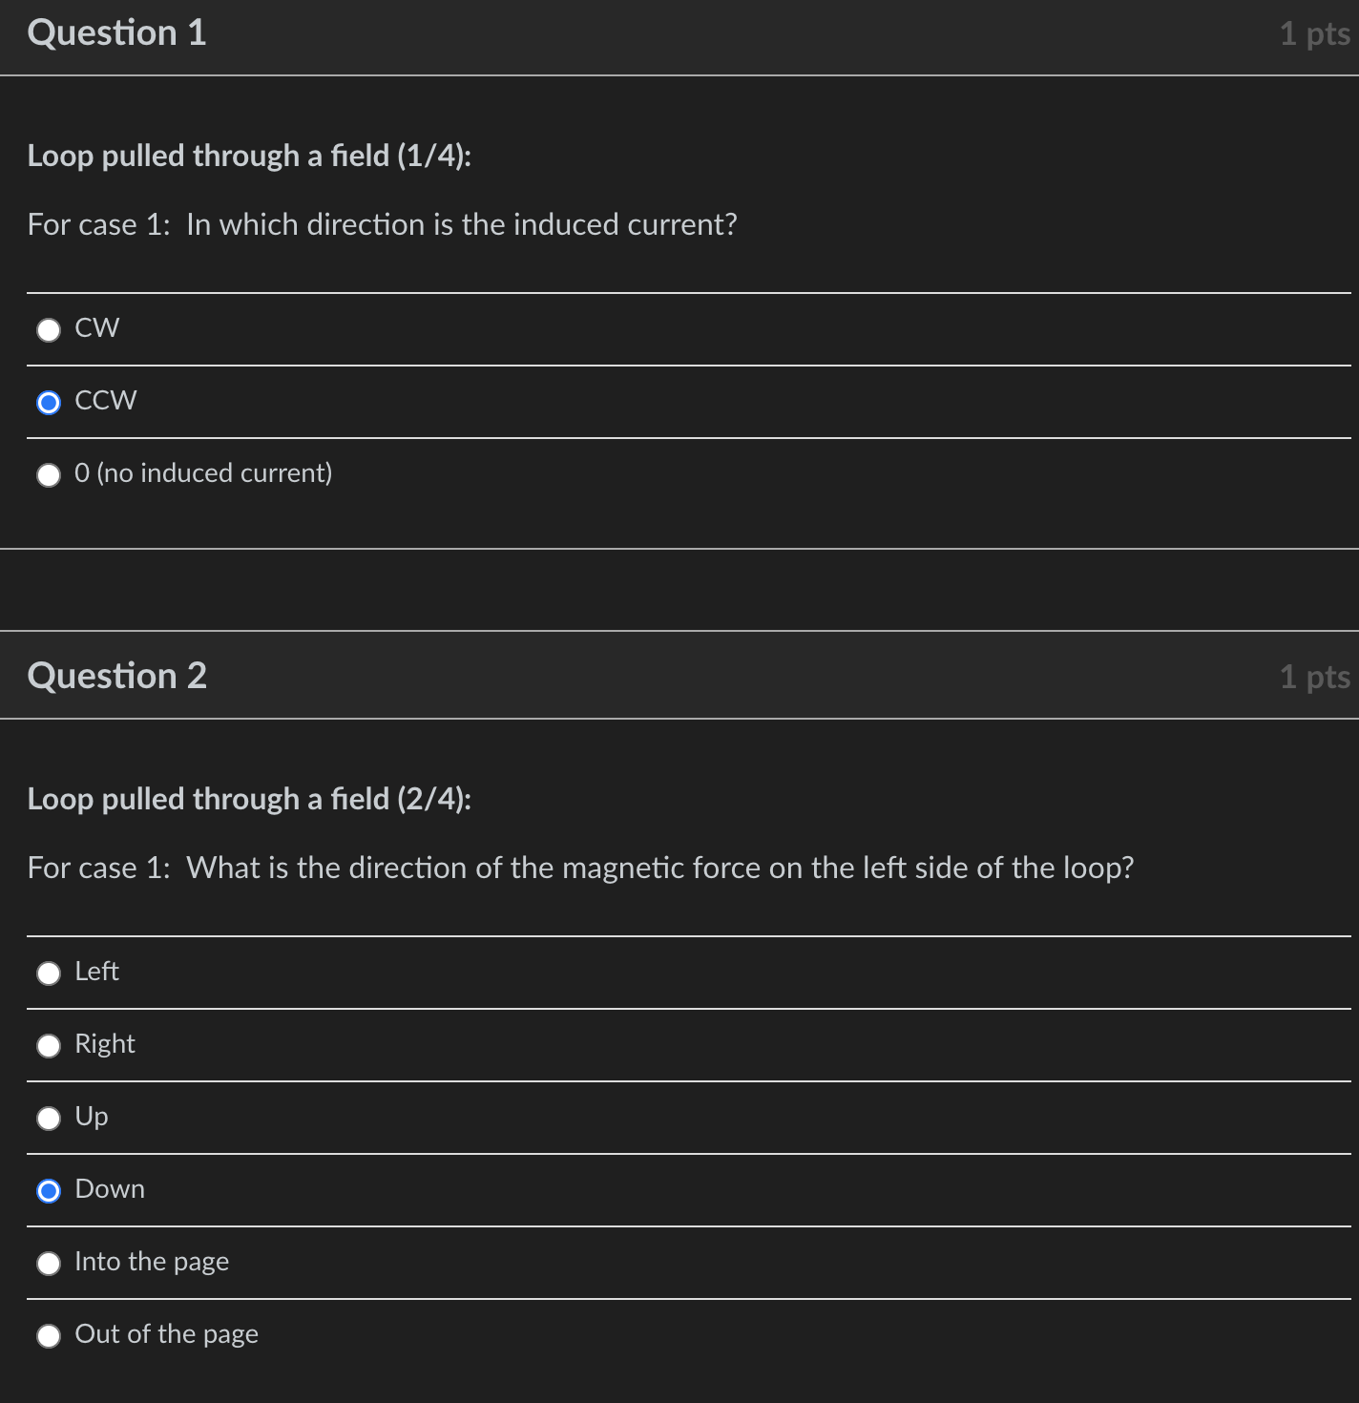Click the case 1 induced current question text
The height and width of the screenshot is (1403, 1359).
[x=382, y=225]
